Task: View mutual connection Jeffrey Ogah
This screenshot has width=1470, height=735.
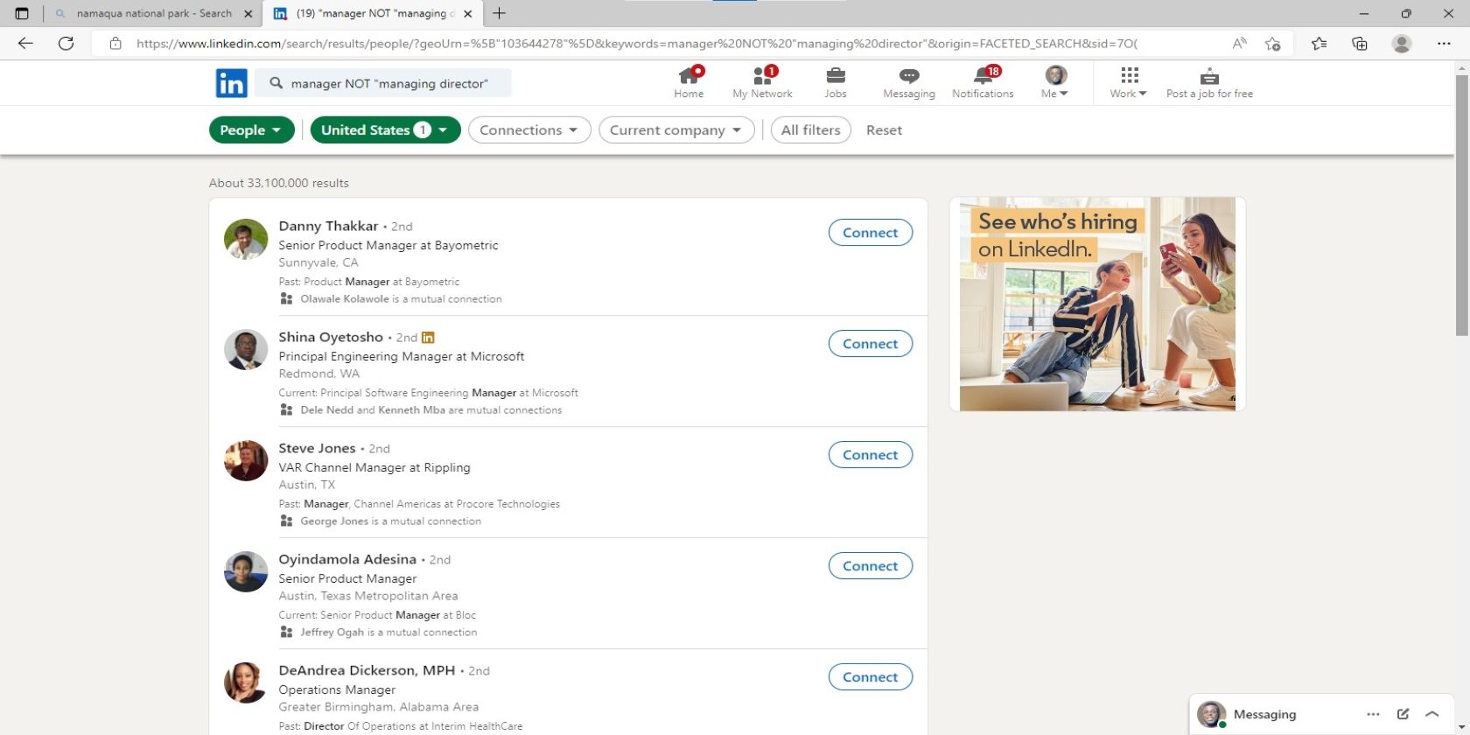Action: click(388, 633)
